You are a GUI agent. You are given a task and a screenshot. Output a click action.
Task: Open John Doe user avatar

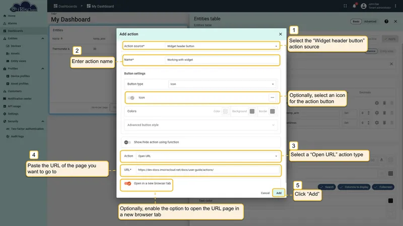[x=363, y=6]
